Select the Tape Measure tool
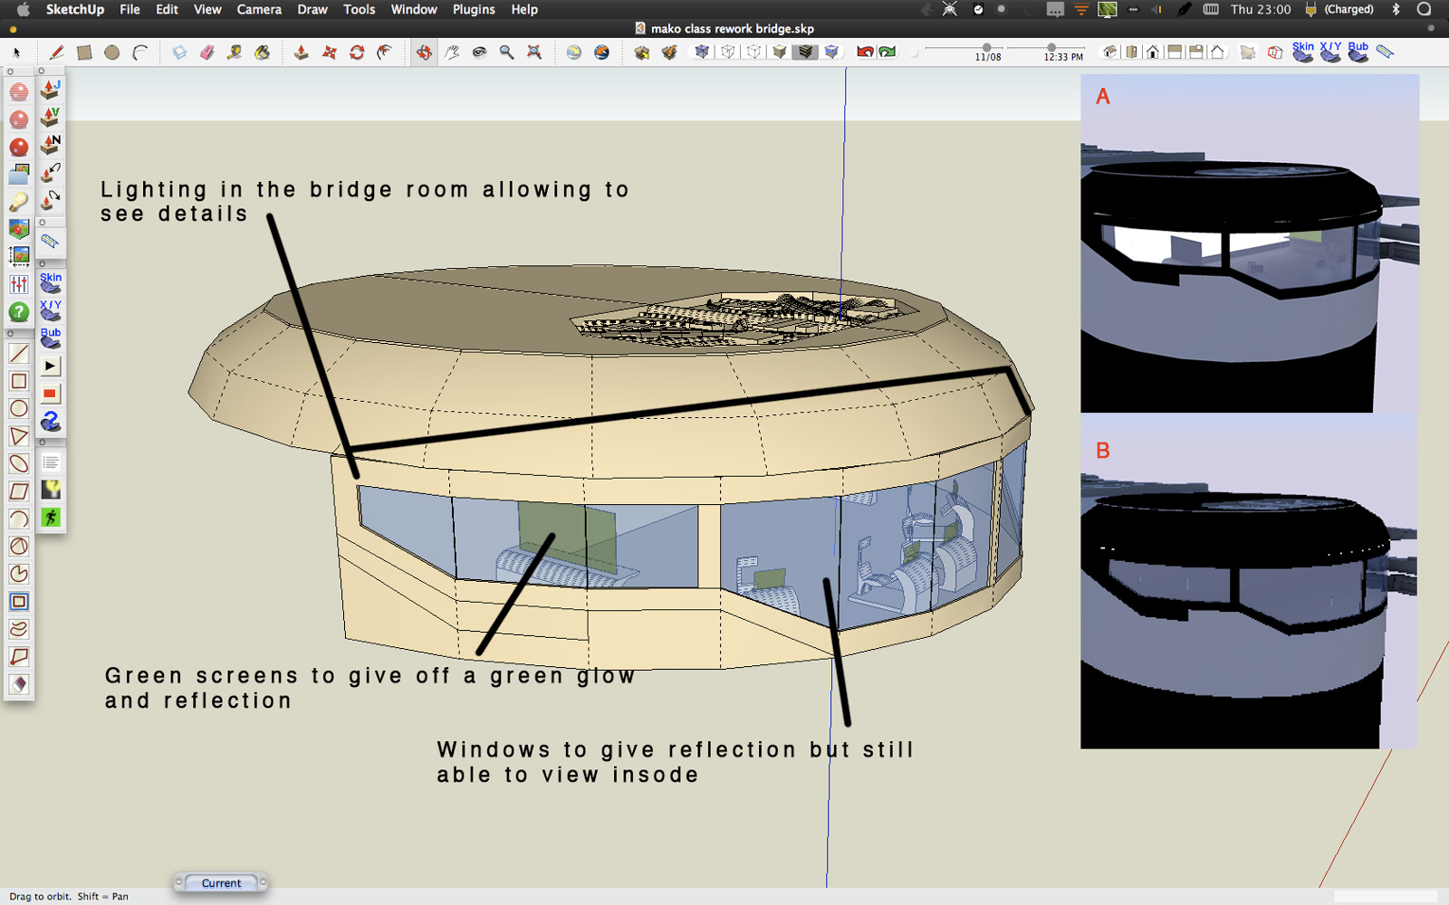This screenshot has width=1449, height=905. [235, 52]
